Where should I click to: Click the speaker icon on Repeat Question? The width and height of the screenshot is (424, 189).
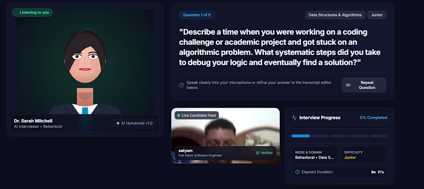pyautogui.click(x=348, y=85)
